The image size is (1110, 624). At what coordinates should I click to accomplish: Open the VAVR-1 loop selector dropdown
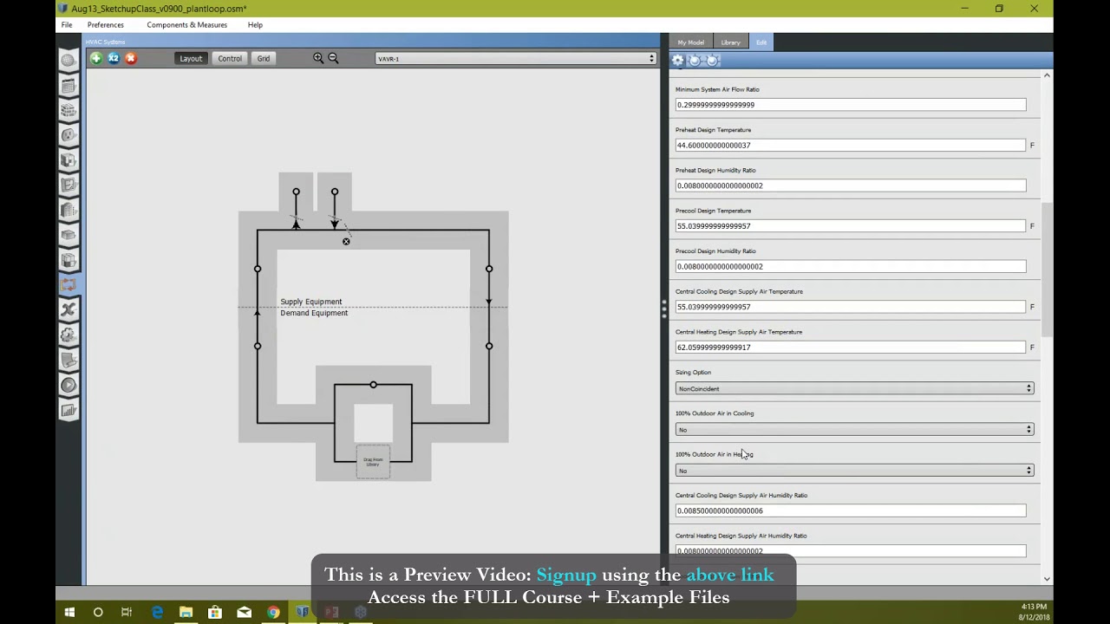tap(516, 59)
